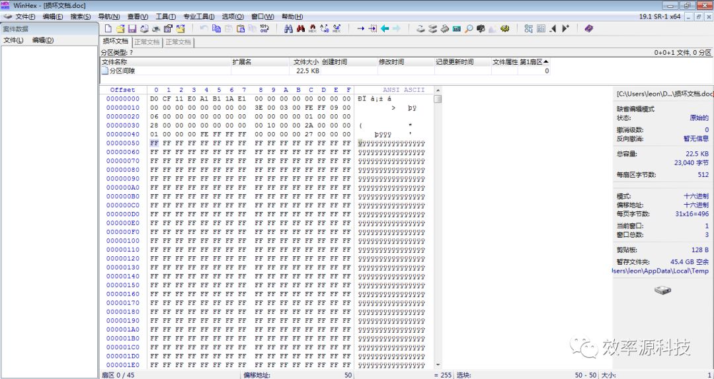This screenshot has width=714, height=379.
Task: Click the 101/010 convert data icon
Action: 264,28
